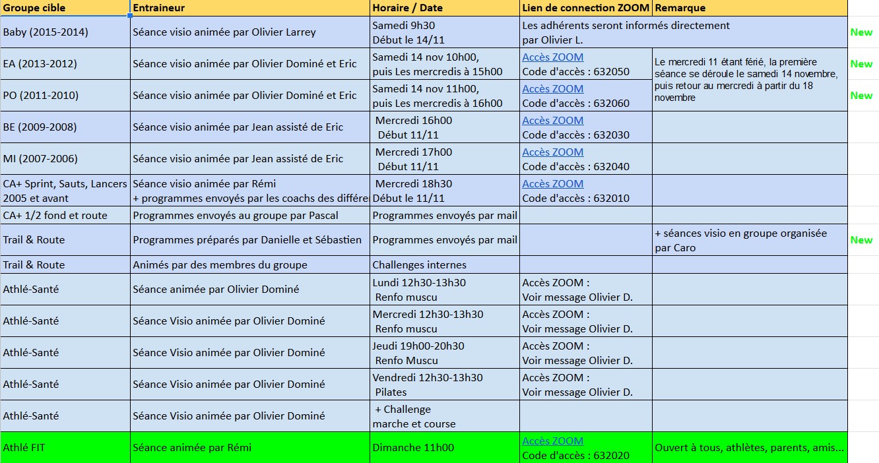This screenshot has width=879, height=463.
Task: Click the 'Samedi 14 nov 10h00' schedule cell
Action: [445, 64]
